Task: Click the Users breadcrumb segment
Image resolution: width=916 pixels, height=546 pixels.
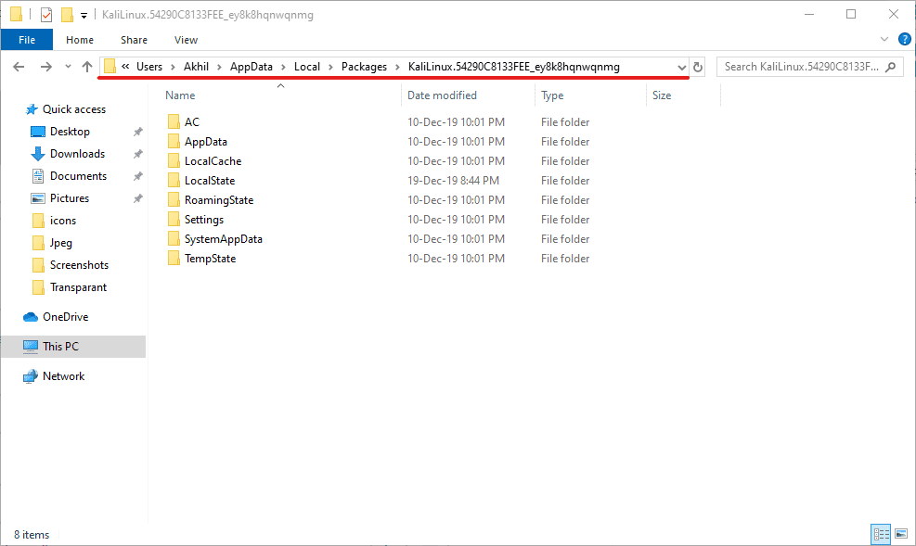Action: pos(149,67)
